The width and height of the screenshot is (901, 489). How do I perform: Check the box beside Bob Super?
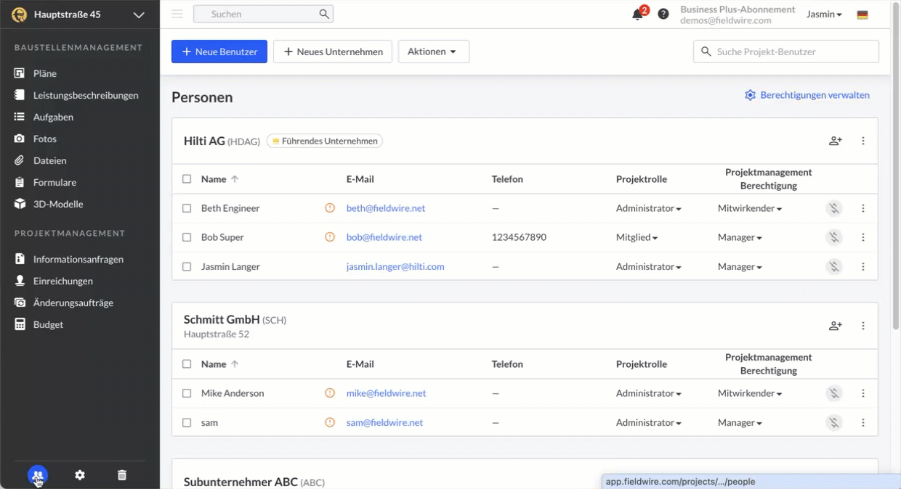[x=187, y=237]
